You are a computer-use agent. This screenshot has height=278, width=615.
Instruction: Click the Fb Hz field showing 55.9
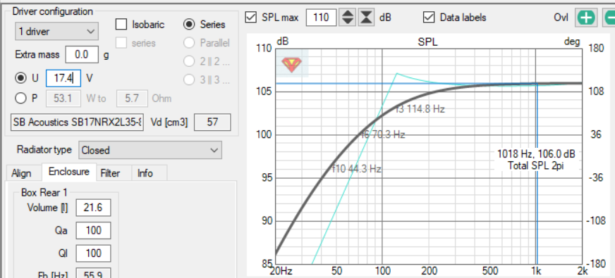click(x=93, y=273)
